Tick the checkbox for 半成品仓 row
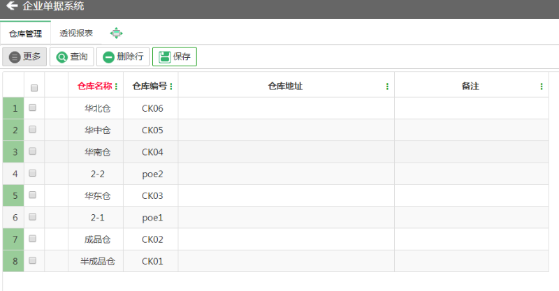 (32, 260)
